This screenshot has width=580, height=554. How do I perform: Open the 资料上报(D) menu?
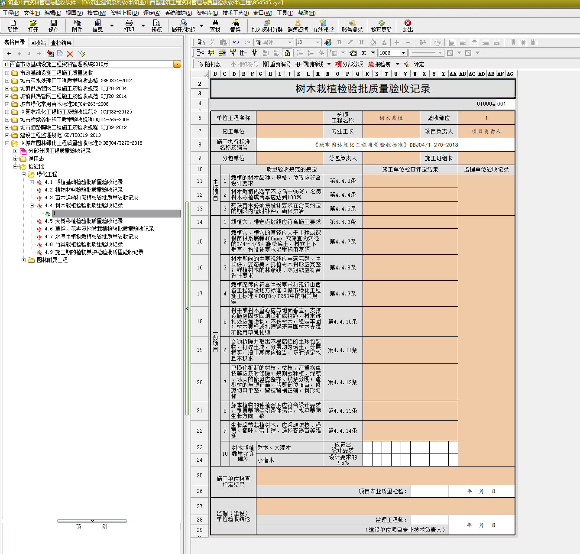click(x=125, y=13)
